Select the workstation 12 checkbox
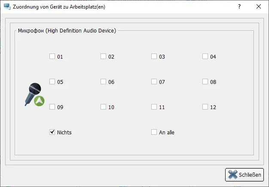This screenshot has height=187, width=269. [x=205, y=107]
